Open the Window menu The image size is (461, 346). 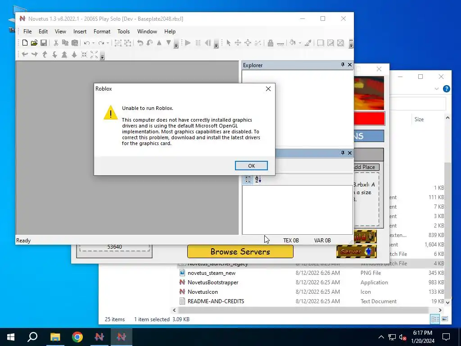147,32
